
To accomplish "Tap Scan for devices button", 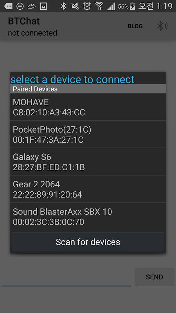I will [88, 242].
